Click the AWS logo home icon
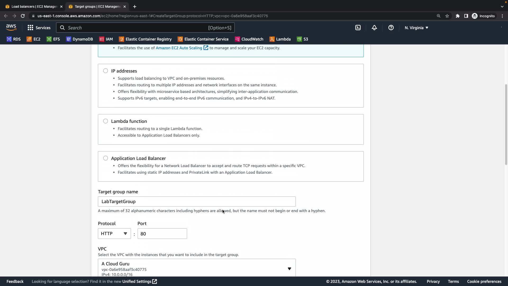The width and height of the screenshot is (508, 286). (11, 27)
